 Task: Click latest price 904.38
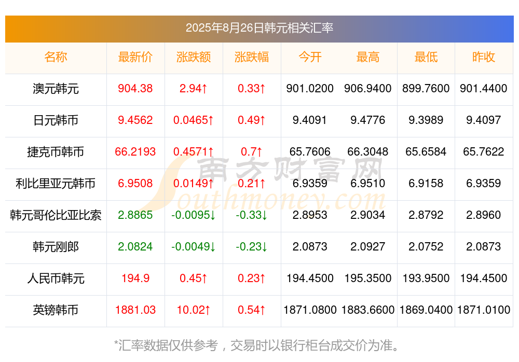[135, 88]
